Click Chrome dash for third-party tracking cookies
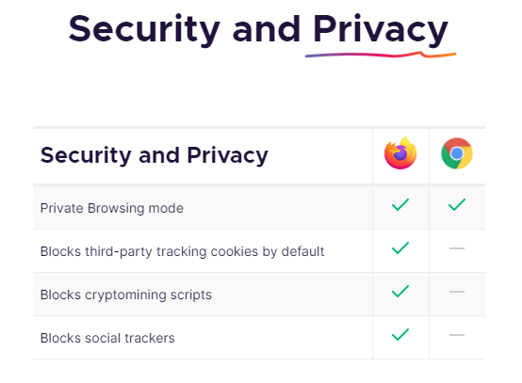 457,248
